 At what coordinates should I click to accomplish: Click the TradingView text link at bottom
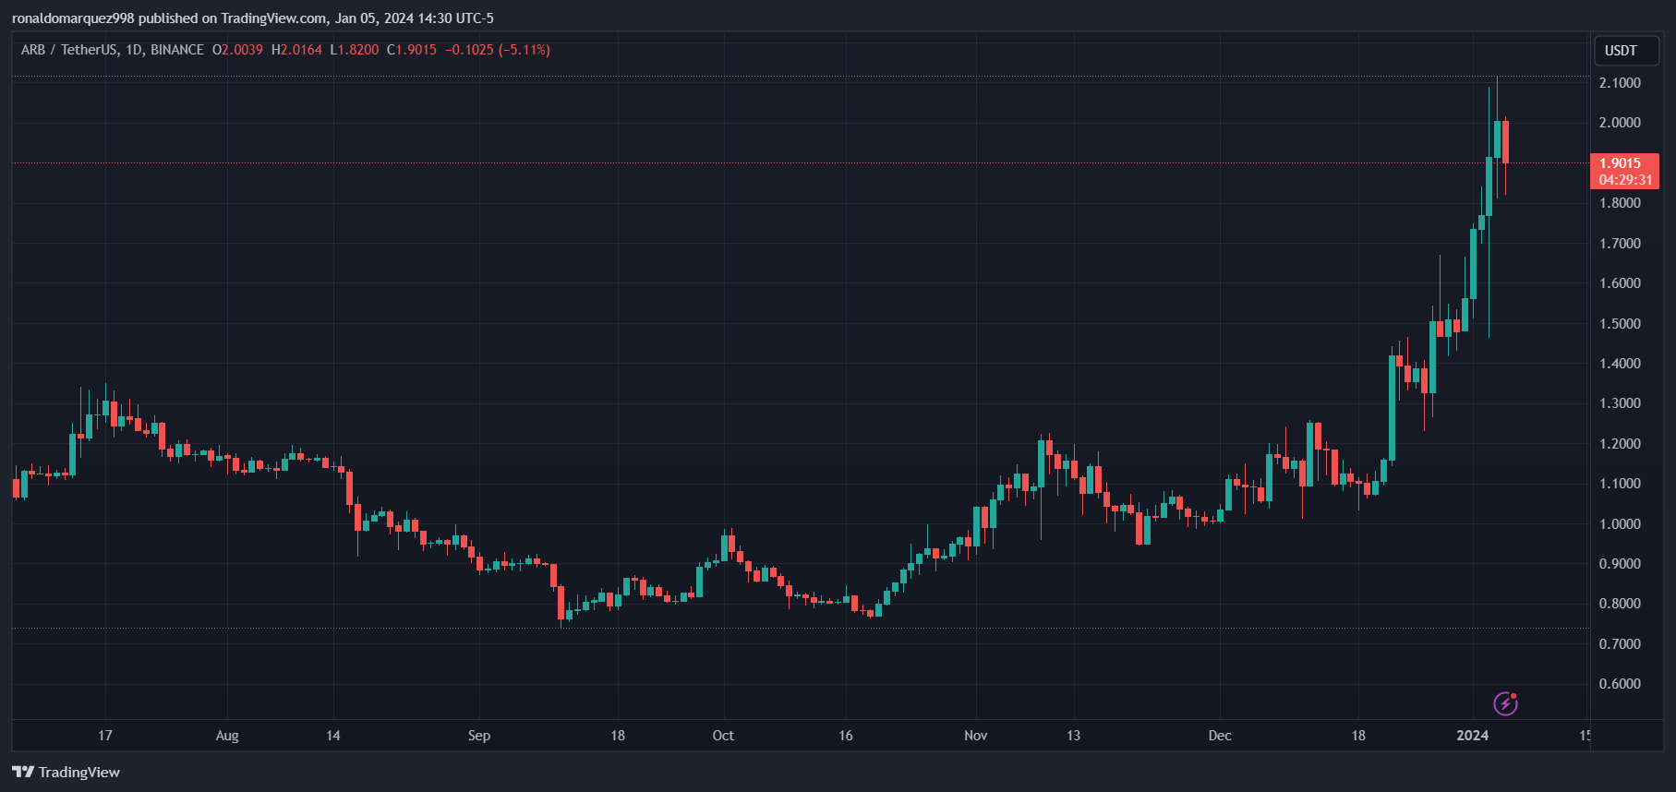[x=79, y=772]
